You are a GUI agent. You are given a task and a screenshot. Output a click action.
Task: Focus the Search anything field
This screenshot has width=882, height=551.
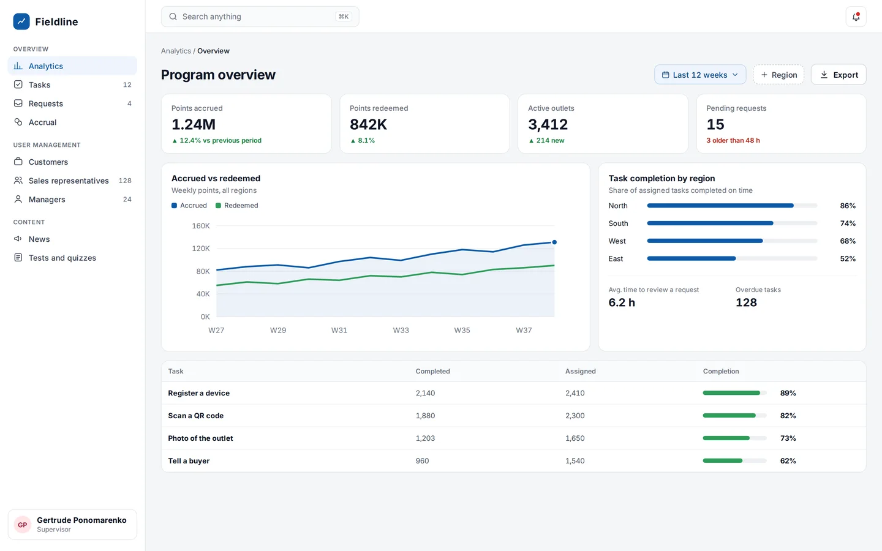[x=260, y=17]
